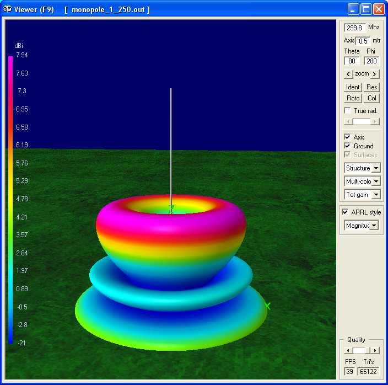Click the 3D Viewer title bar icon
This screenshot has width=388, height=385.
8,9
